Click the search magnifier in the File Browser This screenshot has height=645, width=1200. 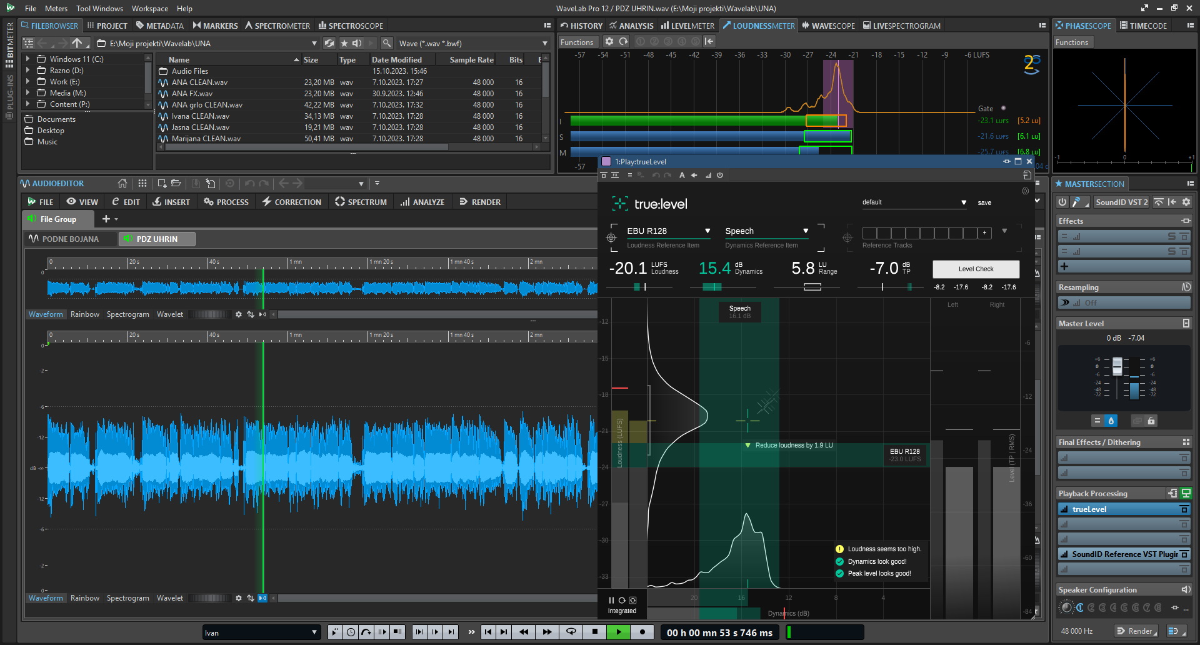pyautogui.click(x=387, y=43)
